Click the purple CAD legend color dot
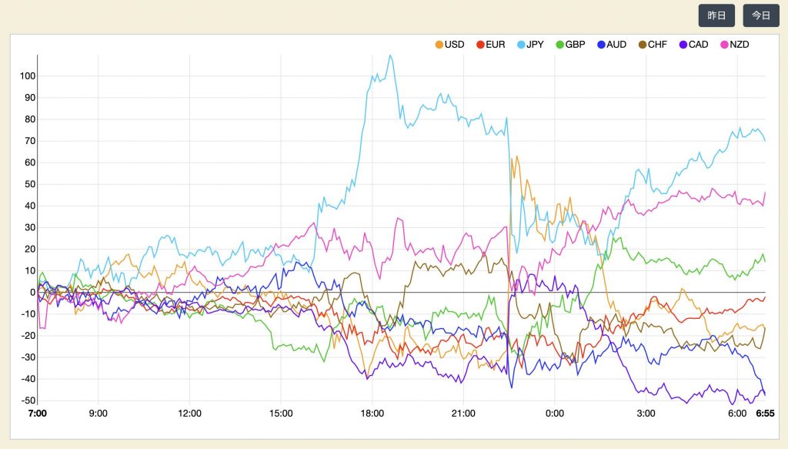This screenshot has width=788, height=449. [683, 45]
